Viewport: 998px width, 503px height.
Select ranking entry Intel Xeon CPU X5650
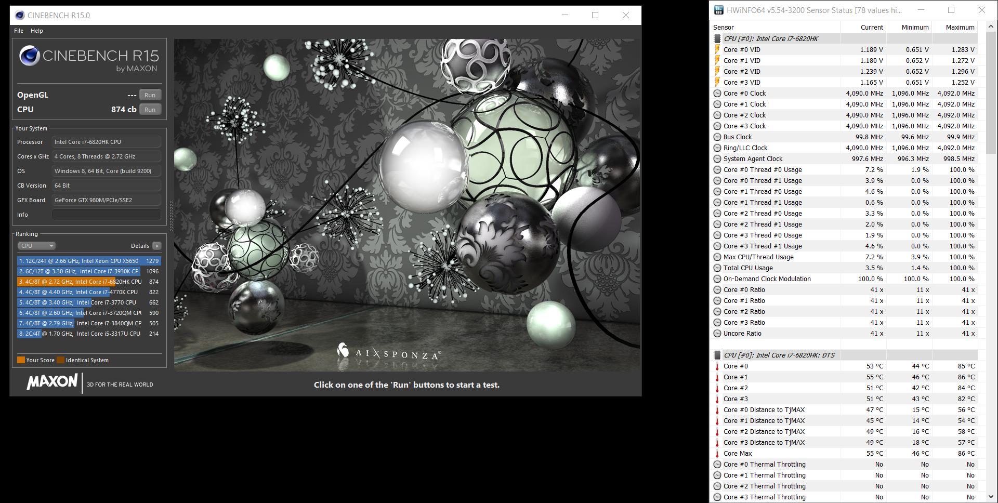click(x=89, y=261)
